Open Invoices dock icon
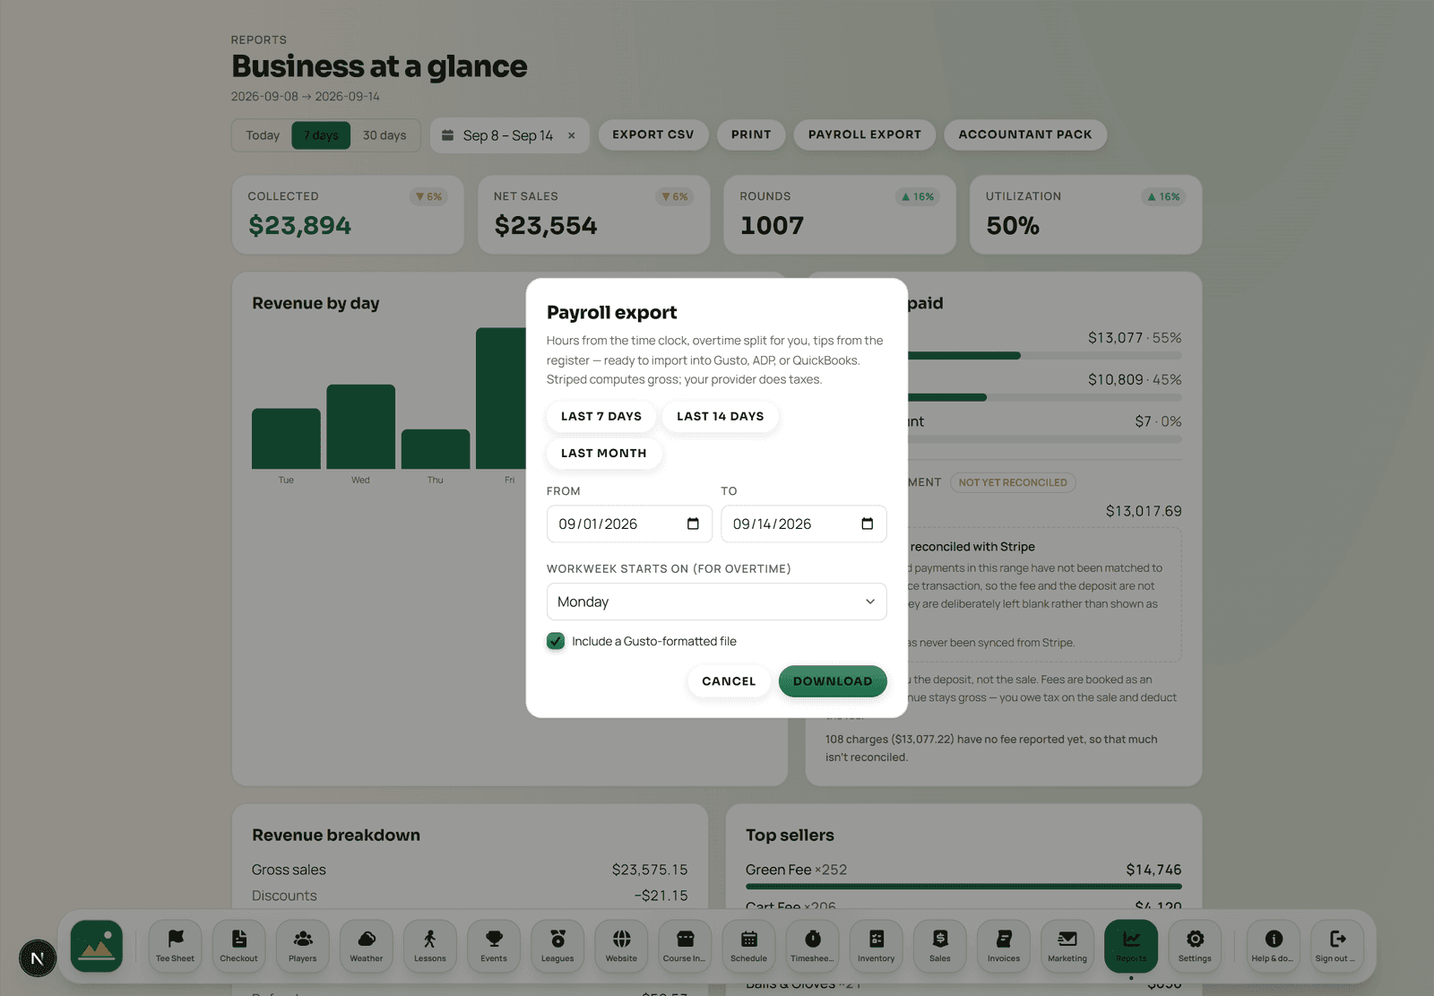 1004,946
